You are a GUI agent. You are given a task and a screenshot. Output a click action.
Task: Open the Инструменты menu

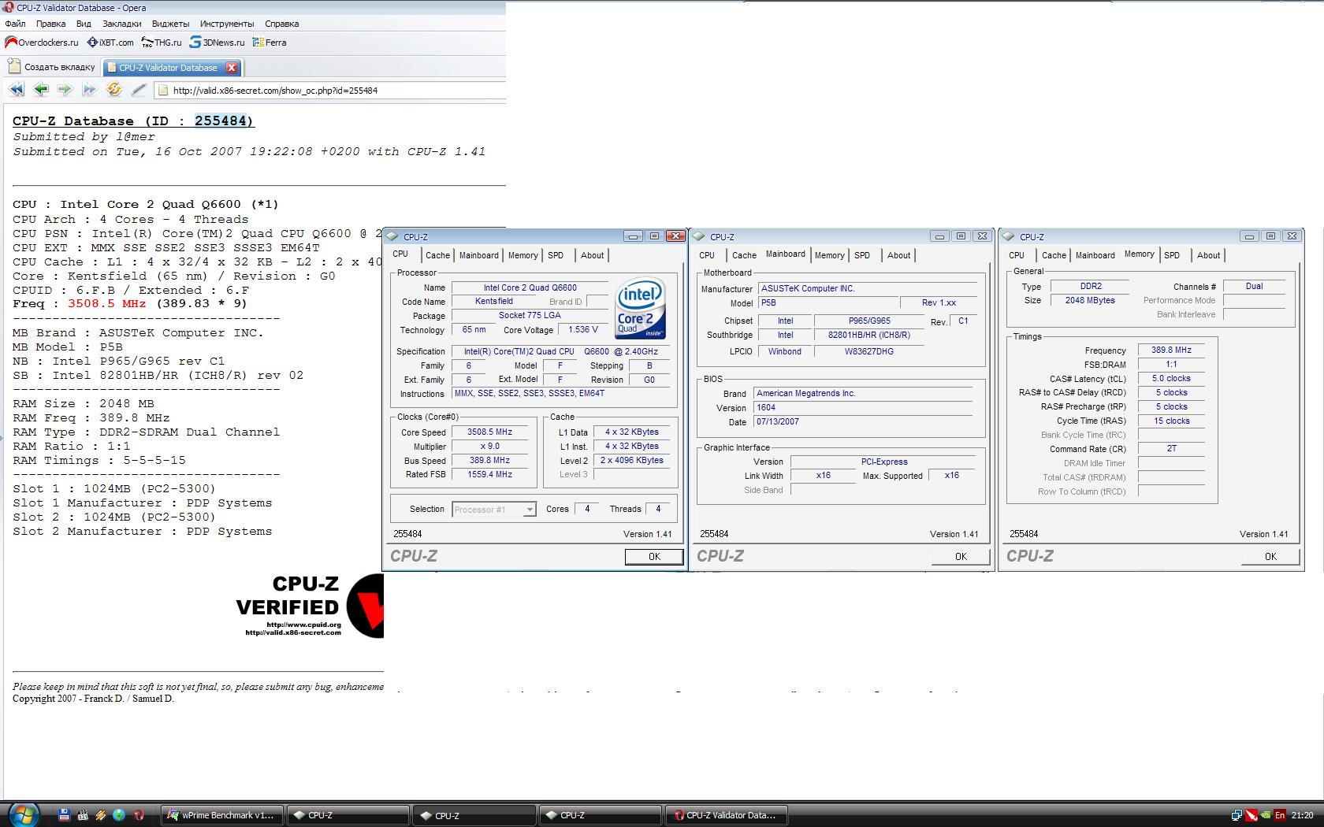click(x=227, y=24)
